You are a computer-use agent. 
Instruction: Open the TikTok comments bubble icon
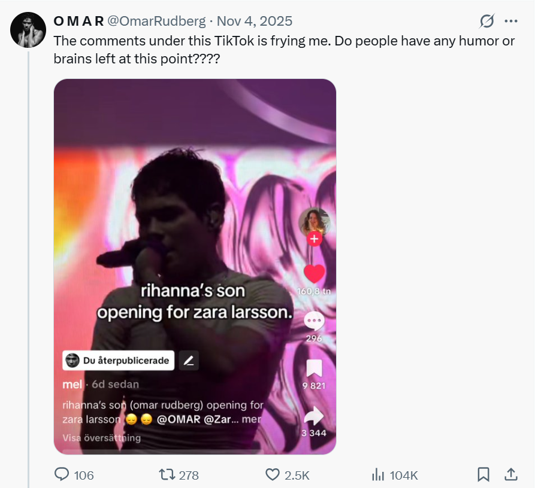click(314, 321)
